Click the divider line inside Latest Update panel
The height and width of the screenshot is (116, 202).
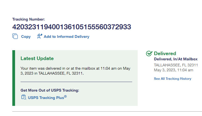point(76,82)
